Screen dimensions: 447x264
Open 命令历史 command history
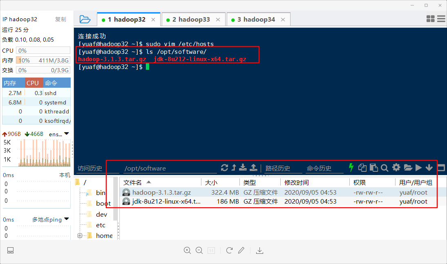pyautogui.click(x=324, y=168)
